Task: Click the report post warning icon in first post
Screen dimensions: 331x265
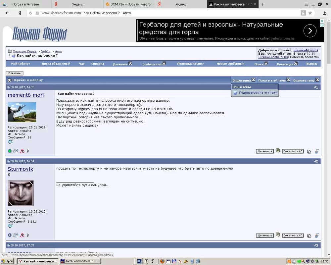Action: pos(23,151)
